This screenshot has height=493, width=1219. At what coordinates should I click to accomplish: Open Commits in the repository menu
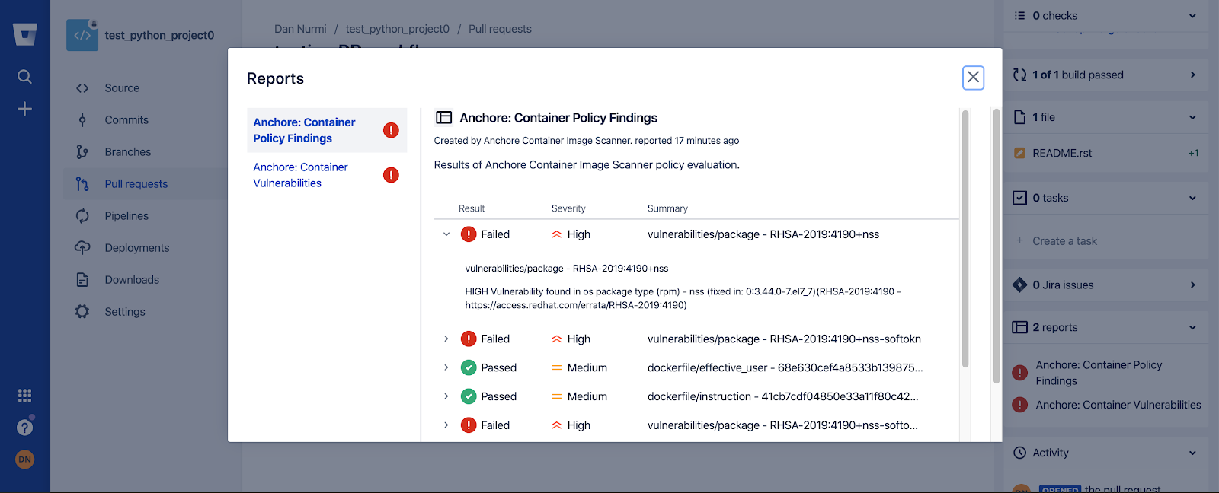[126, 120]
